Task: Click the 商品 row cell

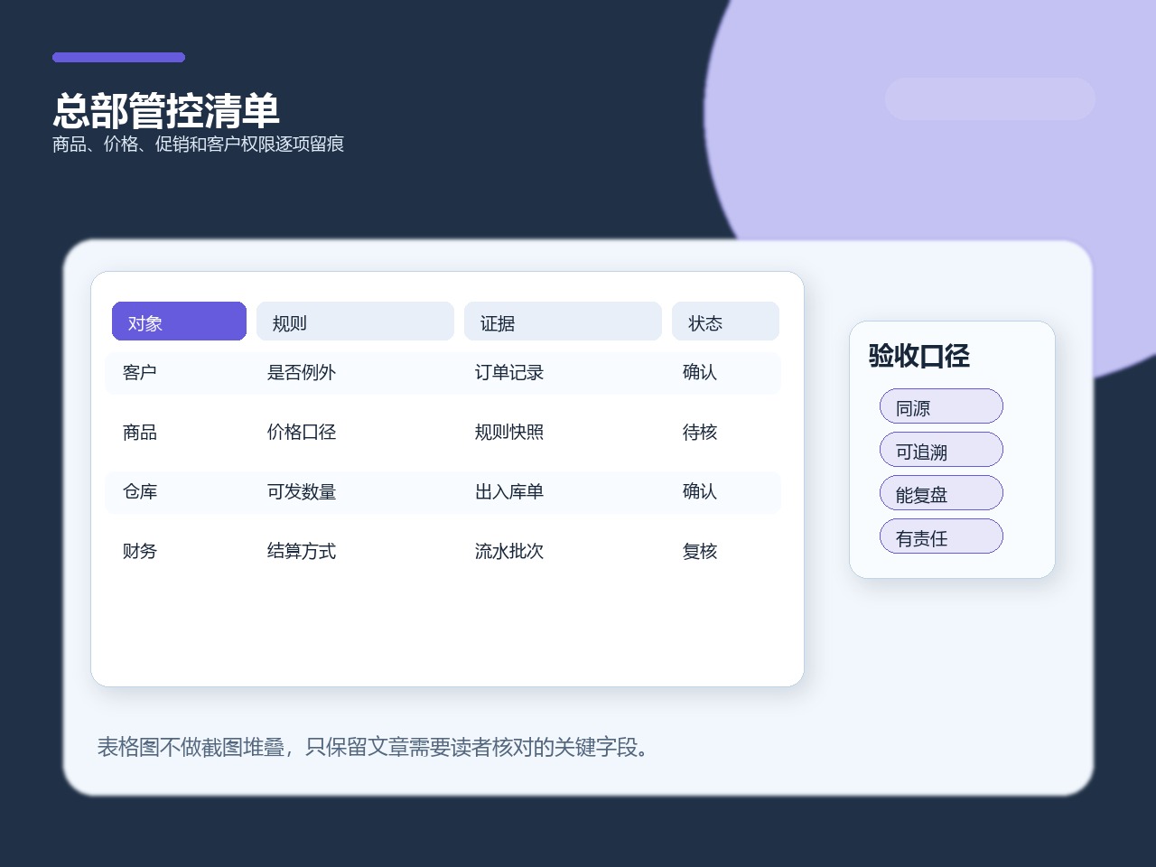Action: [140, 432]
